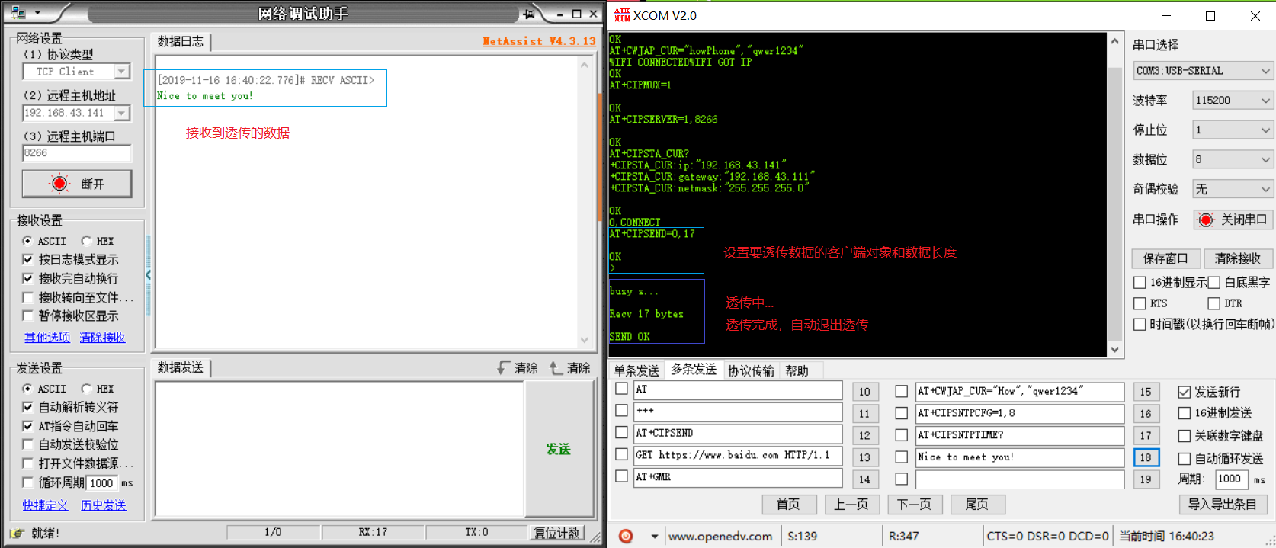Screen dimensions: 1276x548
Task: Click the www.openedv.com link in status bar
Action: tap(720, 536)
